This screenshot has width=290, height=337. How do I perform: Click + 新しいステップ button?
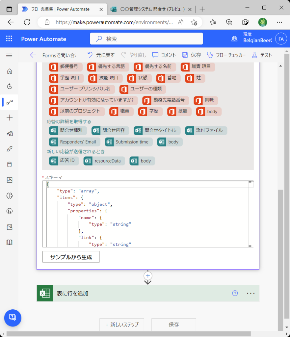pyautogui.click(x=122, y=324)
